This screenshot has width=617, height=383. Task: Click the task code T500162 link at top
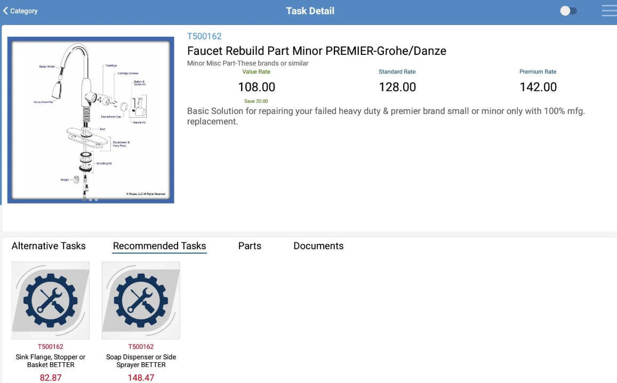point(204,36)
